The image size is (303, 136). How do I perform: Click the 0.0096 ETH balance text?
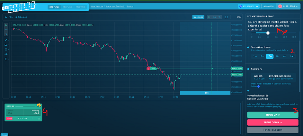(269, 6)
